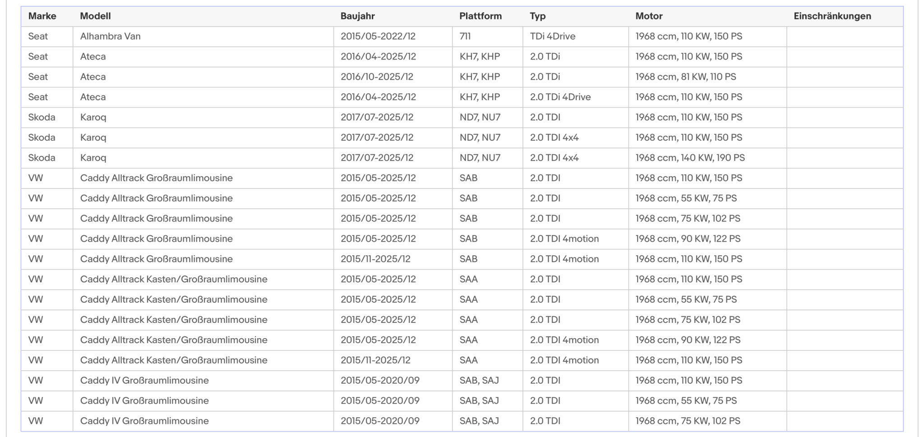
Task: Click the TDi 4Drive type cell for Alhambra
Action: click(576, 37)
